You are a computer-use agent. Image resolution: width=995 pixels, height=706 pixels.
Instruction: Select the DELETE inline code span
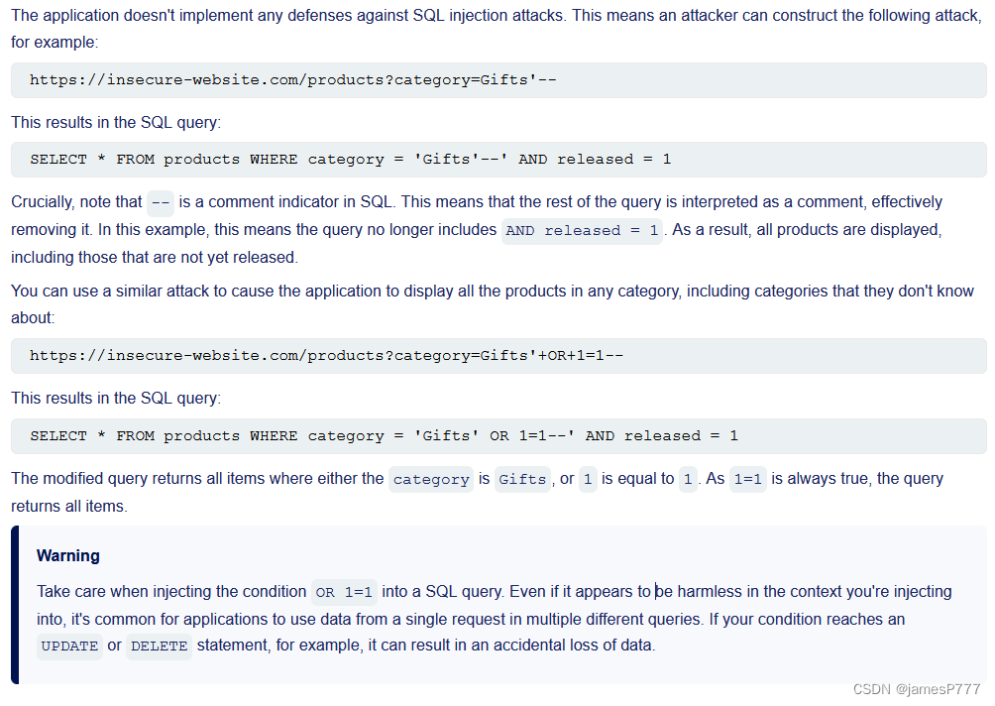(159, 646)
